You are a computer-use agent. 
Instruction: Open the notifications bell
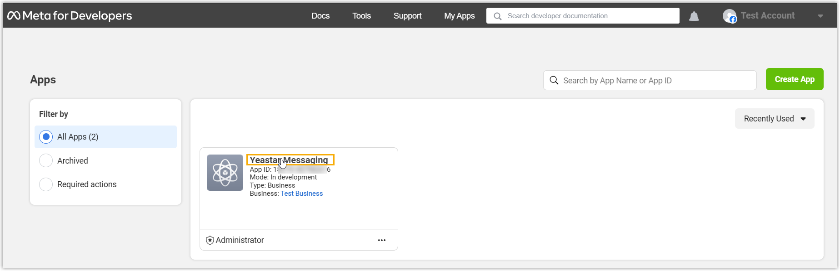coord(694,16)
